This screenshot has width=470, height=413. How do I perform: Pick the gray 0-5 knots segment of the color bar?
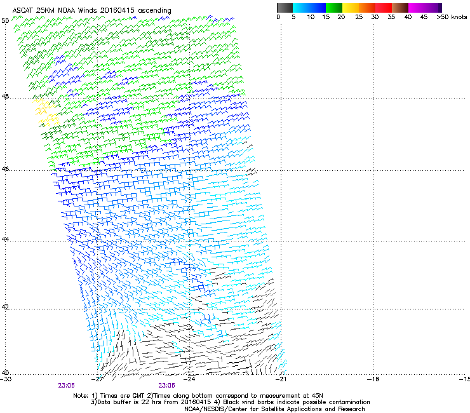pos(285,8)
